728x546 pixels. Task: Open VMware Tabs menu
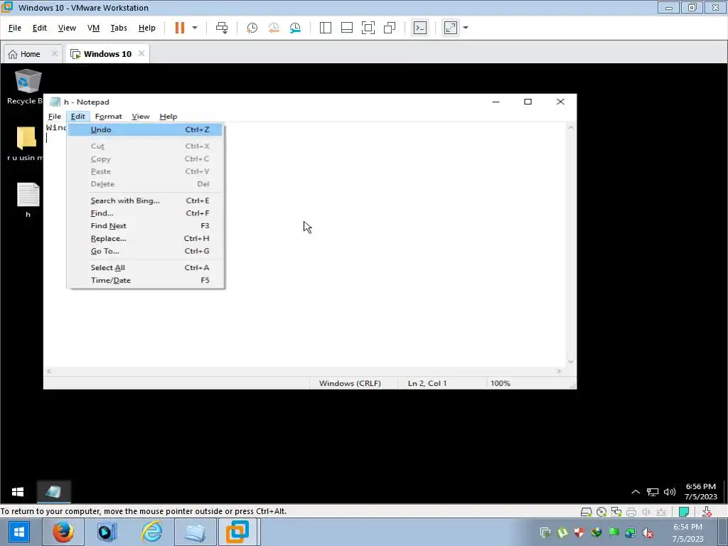click(x=119, y=28)
